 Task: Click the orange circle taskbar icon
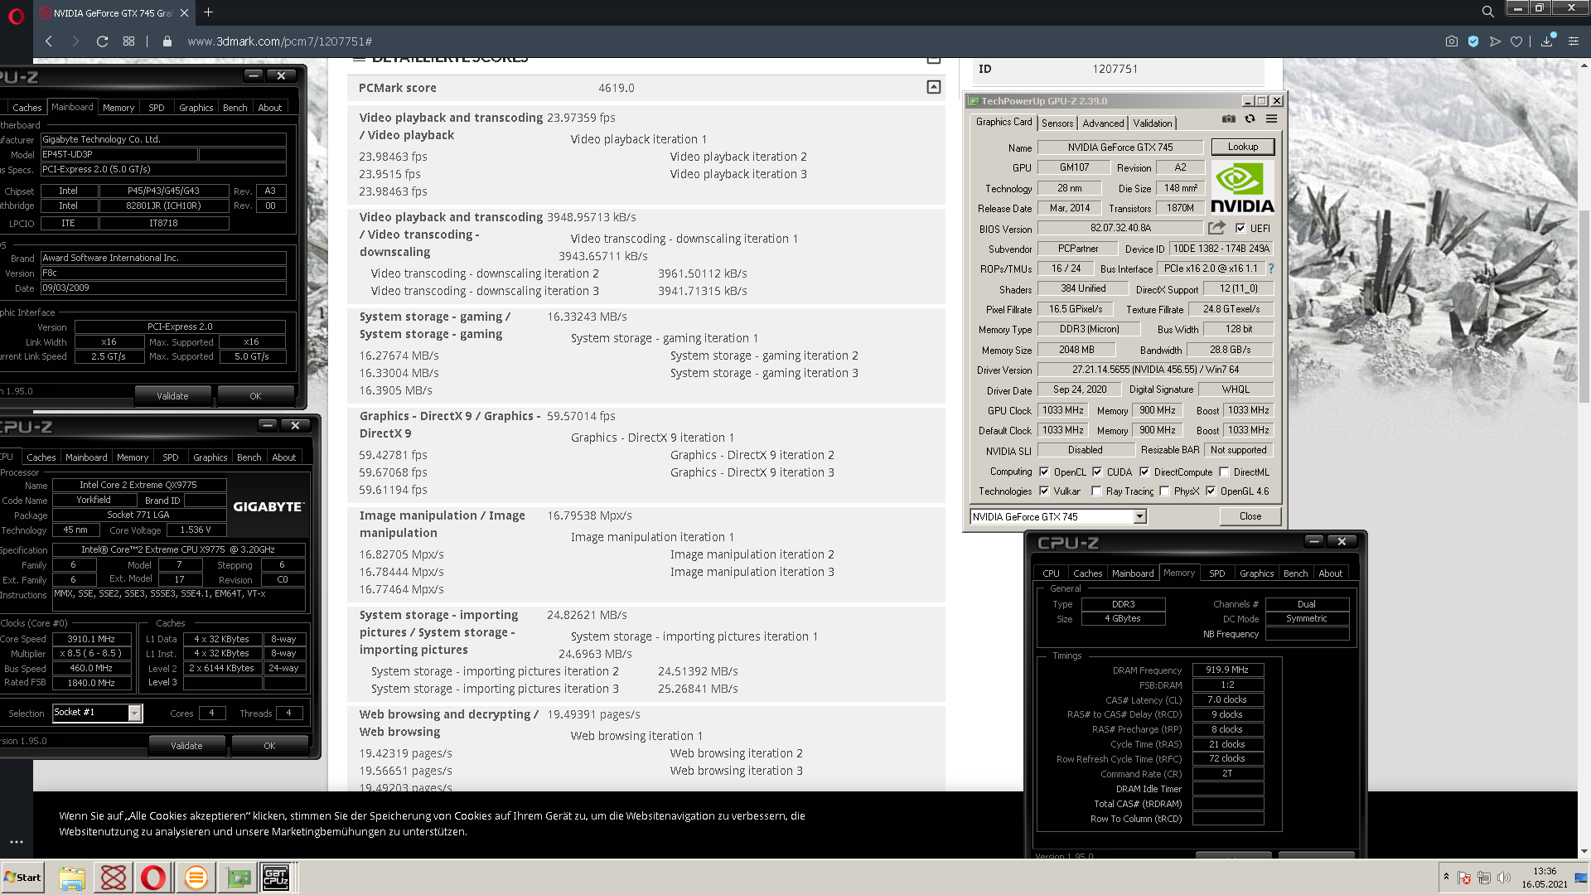(x=196, y=878)
